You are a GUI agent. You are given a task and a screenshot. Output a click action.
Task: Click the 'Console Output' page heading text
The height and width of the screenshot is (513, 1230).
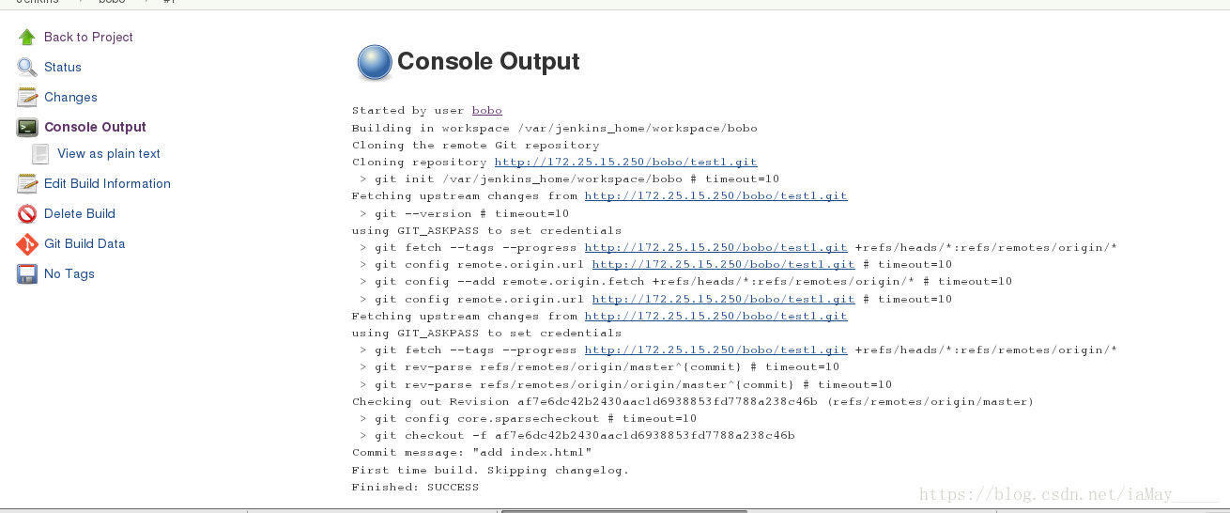488,61
